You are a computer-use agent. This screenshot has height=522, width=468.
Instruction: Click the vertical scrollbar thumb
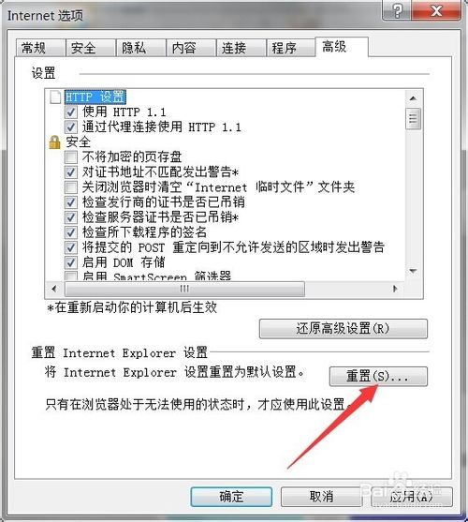413,119
